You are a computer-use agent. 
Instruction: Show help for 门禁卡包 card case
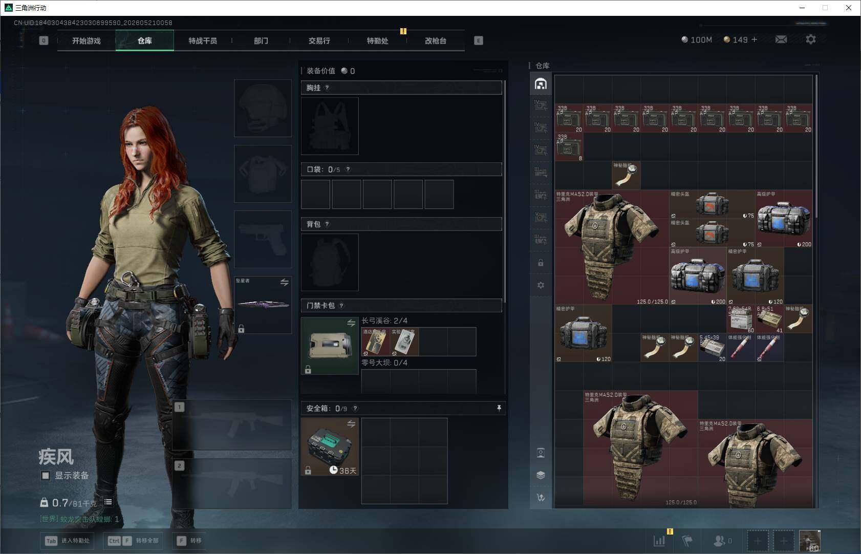[341, 306]
